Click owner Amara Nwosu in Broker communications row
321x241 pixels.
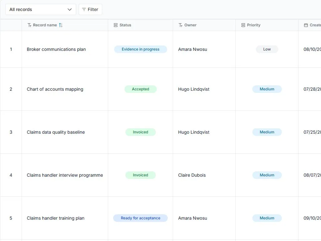[x=193, y=49]
